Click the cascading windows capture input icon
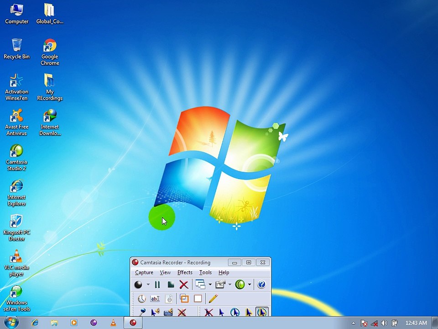Image resolution: width=438 pixels, height=329 pixels. coord(200,284)
